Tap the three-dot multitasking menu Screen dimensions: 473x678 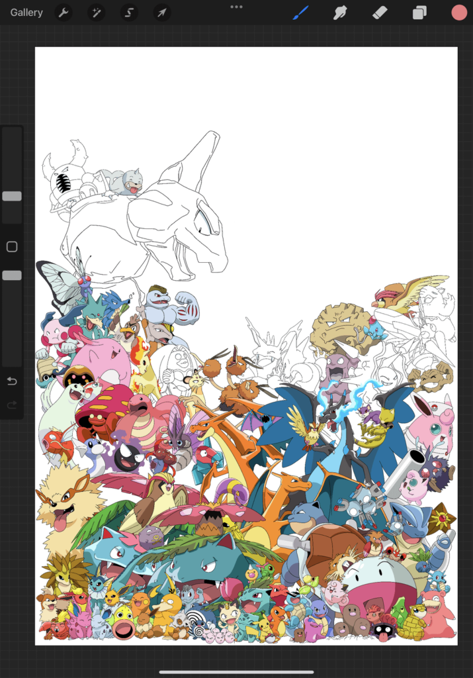pos(236,7)
